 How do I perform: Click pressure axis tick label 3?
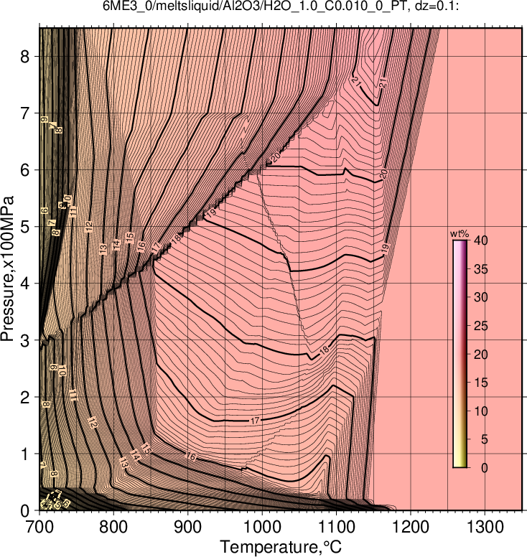pos(25,340)
